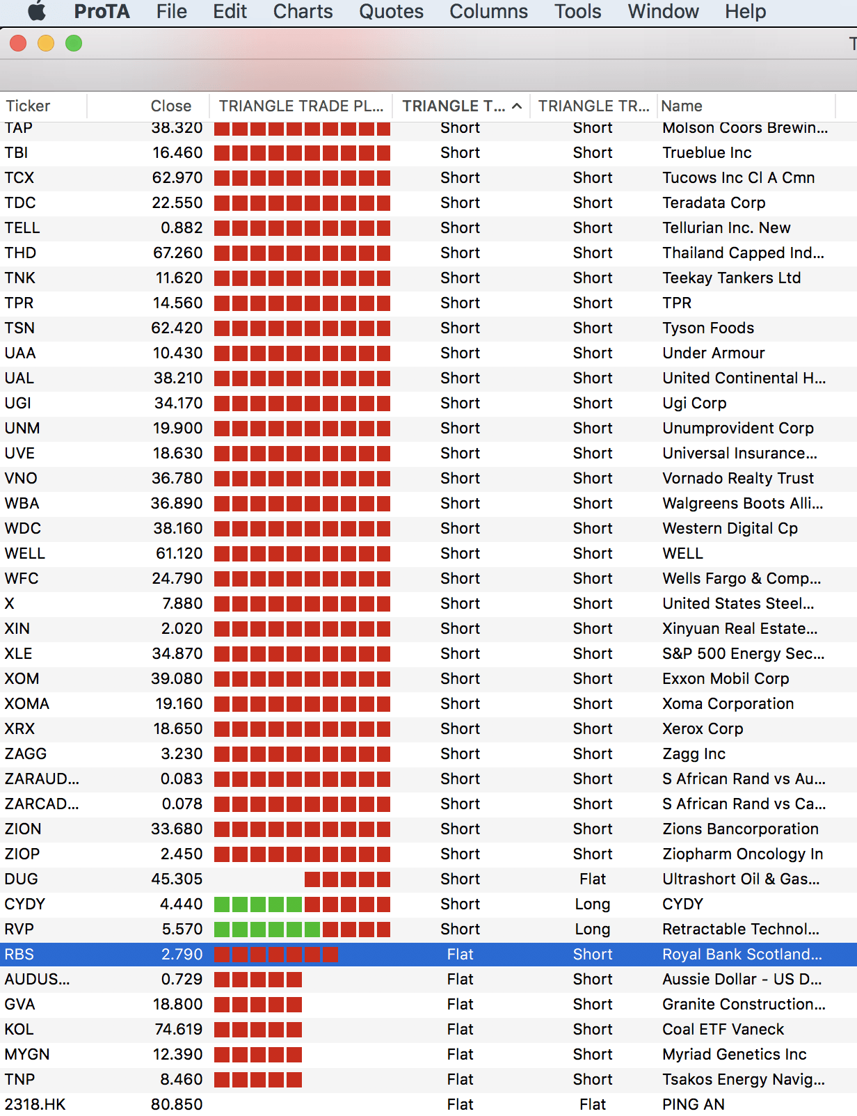Select the Western Digital Cp name
857x1116 pixels.
click(x=730, y=529)
